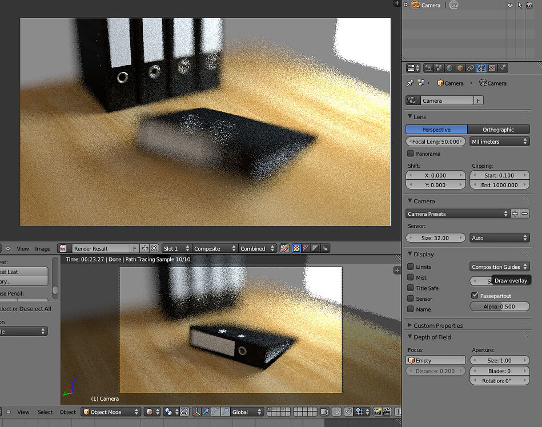Open the Texture properties checkerboard icon
Screen dimensions: 542x427
[492, 68]
